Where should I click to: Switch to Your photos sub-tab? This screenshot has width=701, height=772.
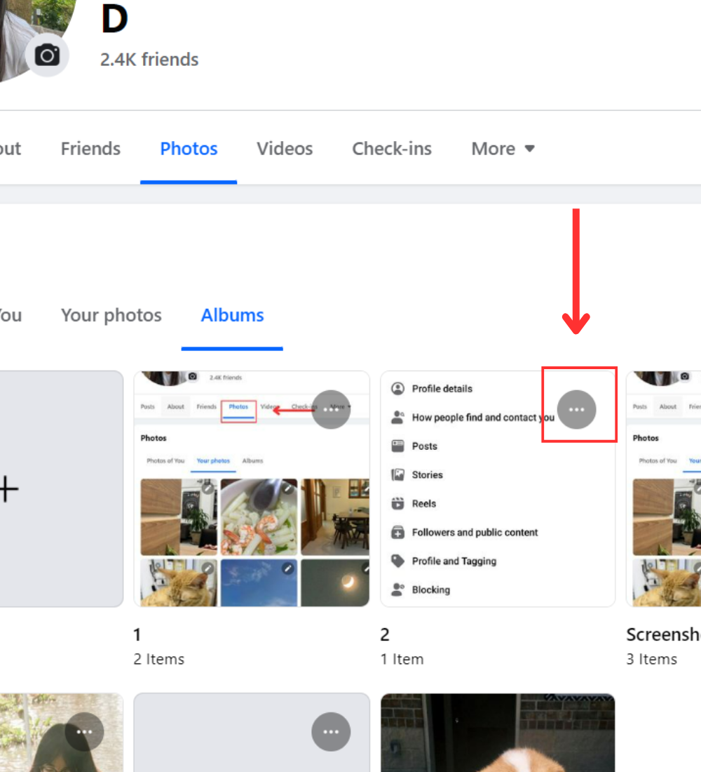click(x=111, y=315)
